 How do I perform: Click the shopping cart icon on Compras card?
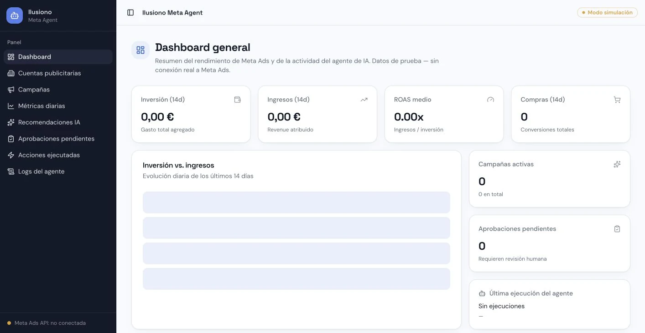point(617,100)
